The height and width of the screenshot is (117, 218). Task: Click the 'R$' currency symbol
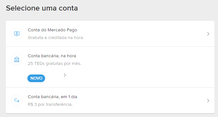pos(31,105)
